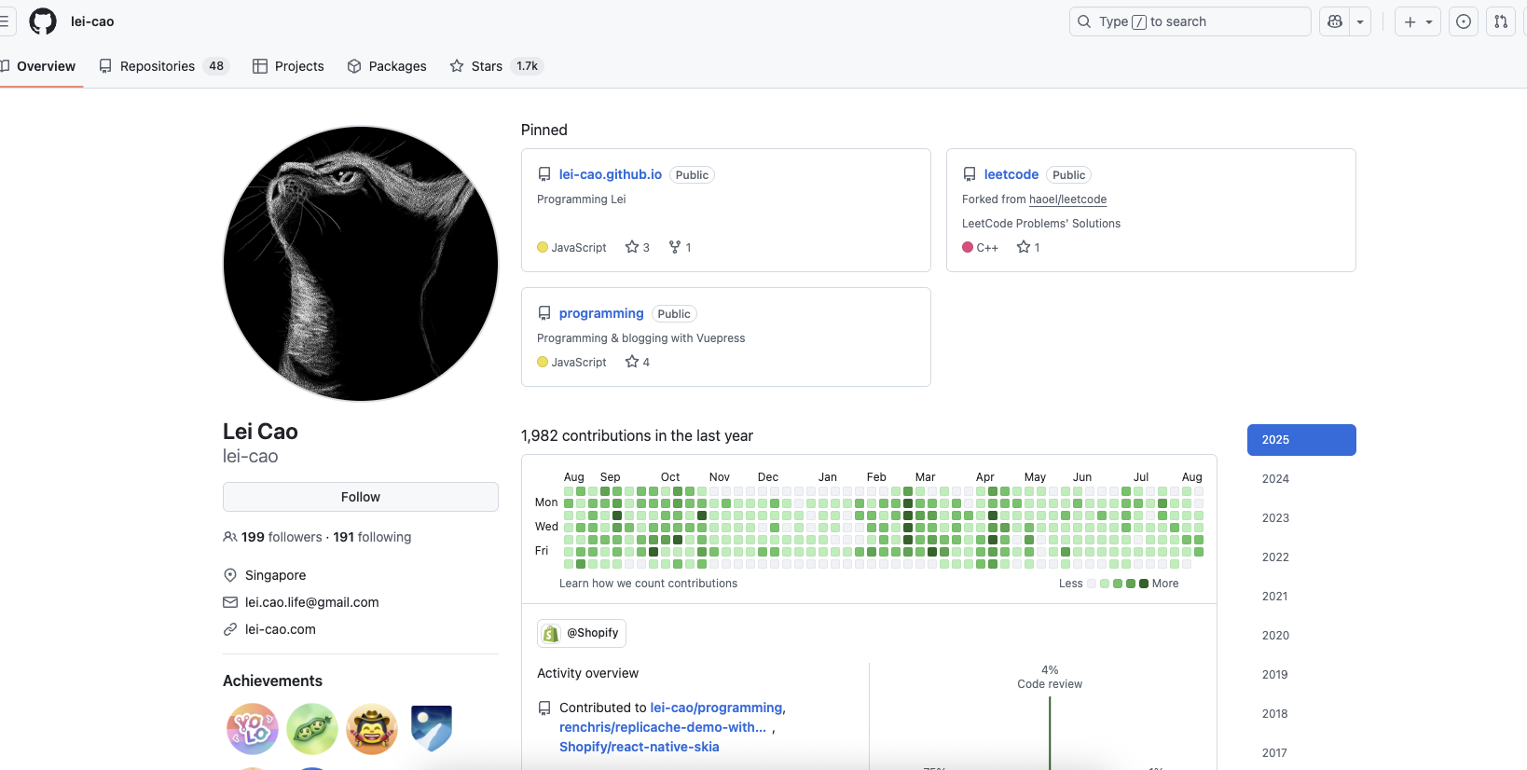Select the 2023 contribution year
This screenshot has width=1527, height=770.
pos(1301,518)
